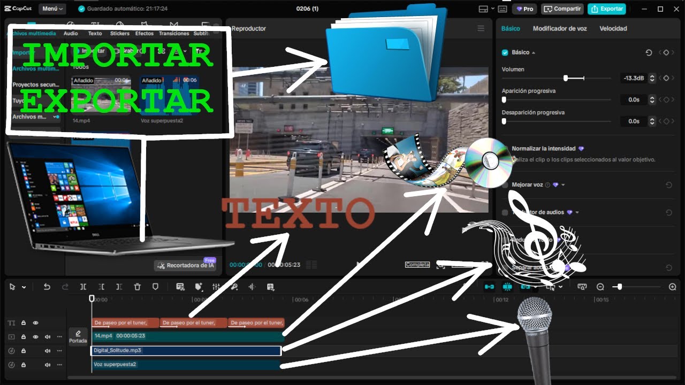Open the Reproductor panel menu icon
This screenshot has height=385, width=685.
pyautogui.click(x=481, y=28)
